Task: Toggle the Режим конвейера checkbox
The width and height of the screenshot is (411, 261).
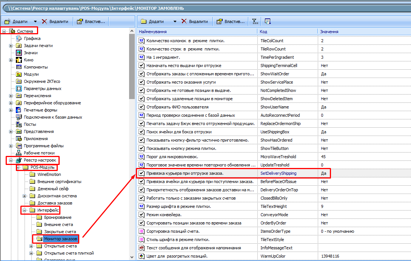Action: click(142, 215)
